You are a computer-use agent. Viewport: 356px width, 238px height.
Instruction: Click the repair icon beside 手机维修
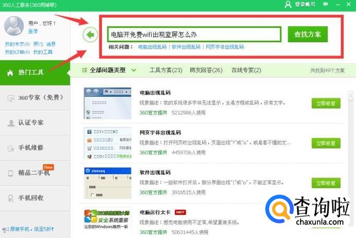tap(10, 148)
